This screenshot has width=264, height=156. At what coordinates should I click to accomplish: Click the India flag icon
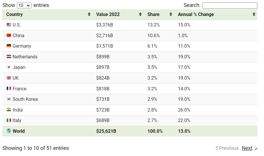pos(9,110)
